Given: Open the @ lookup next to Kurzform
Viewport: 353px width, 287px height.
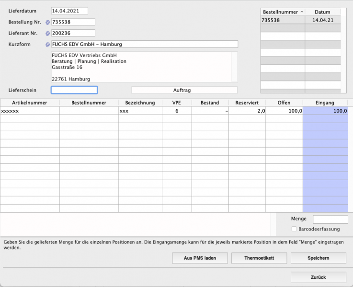Looking at the screenshot, I should tap(47, 45).
